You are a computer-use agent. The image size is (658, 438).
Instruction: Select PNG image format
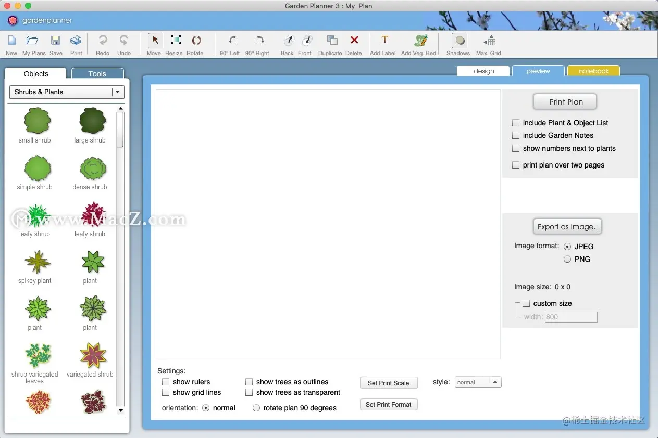click(x=567, y=259)
